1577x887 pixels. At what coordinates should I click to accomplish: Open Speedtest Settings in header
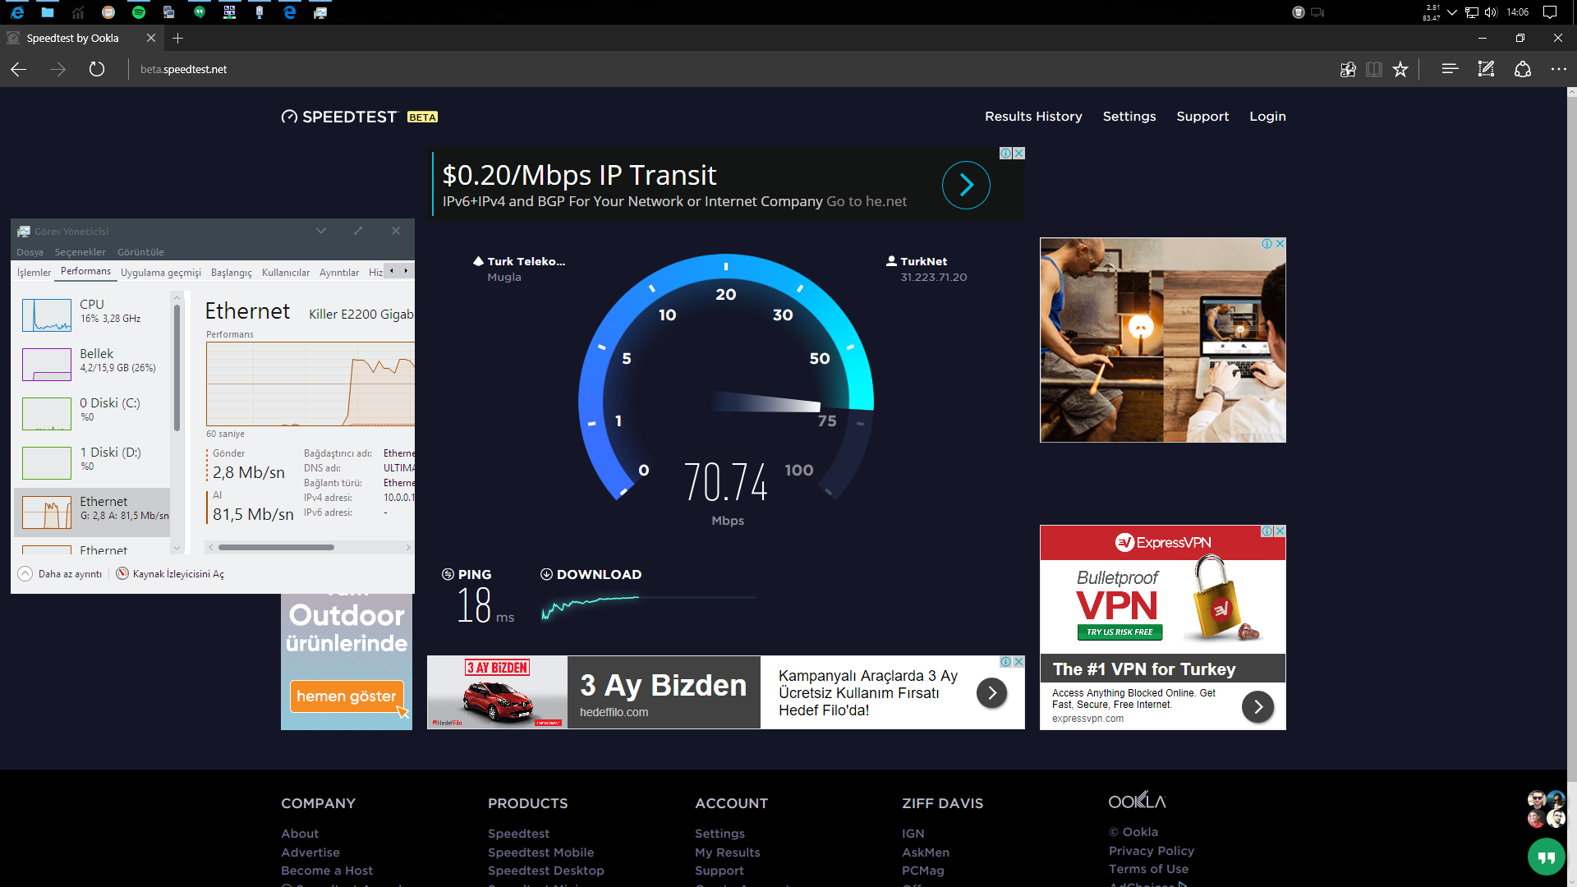click(1129, 117)
